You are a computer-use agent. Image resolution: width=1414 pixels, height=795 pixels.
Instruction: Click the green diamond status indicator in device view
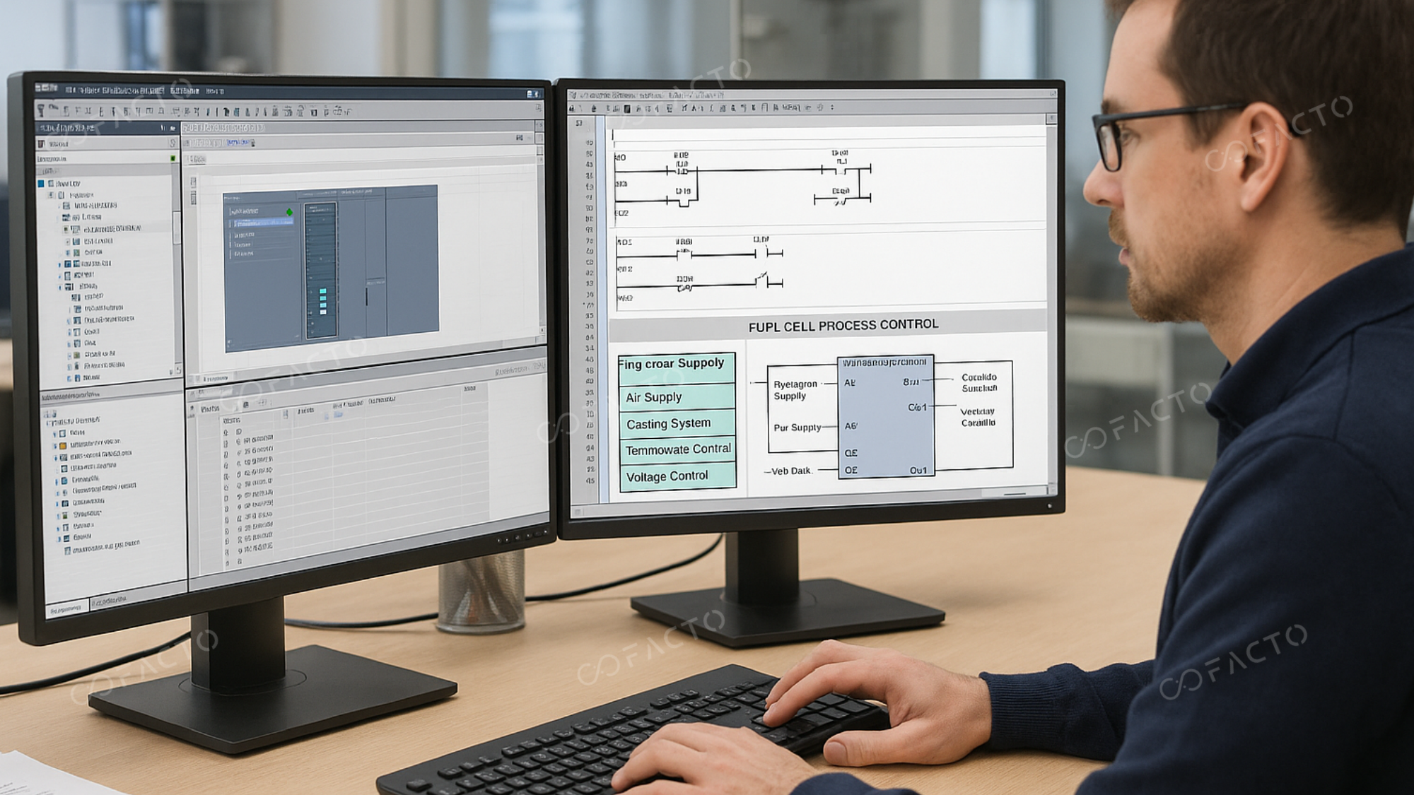click(289, 211)
